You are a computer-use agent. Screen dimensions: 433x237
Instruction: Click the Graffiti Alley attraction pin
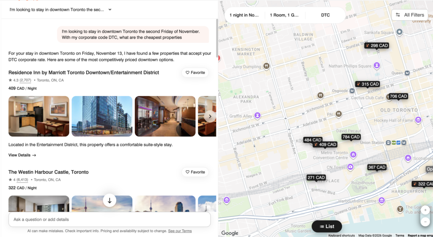tap(258, 115)
